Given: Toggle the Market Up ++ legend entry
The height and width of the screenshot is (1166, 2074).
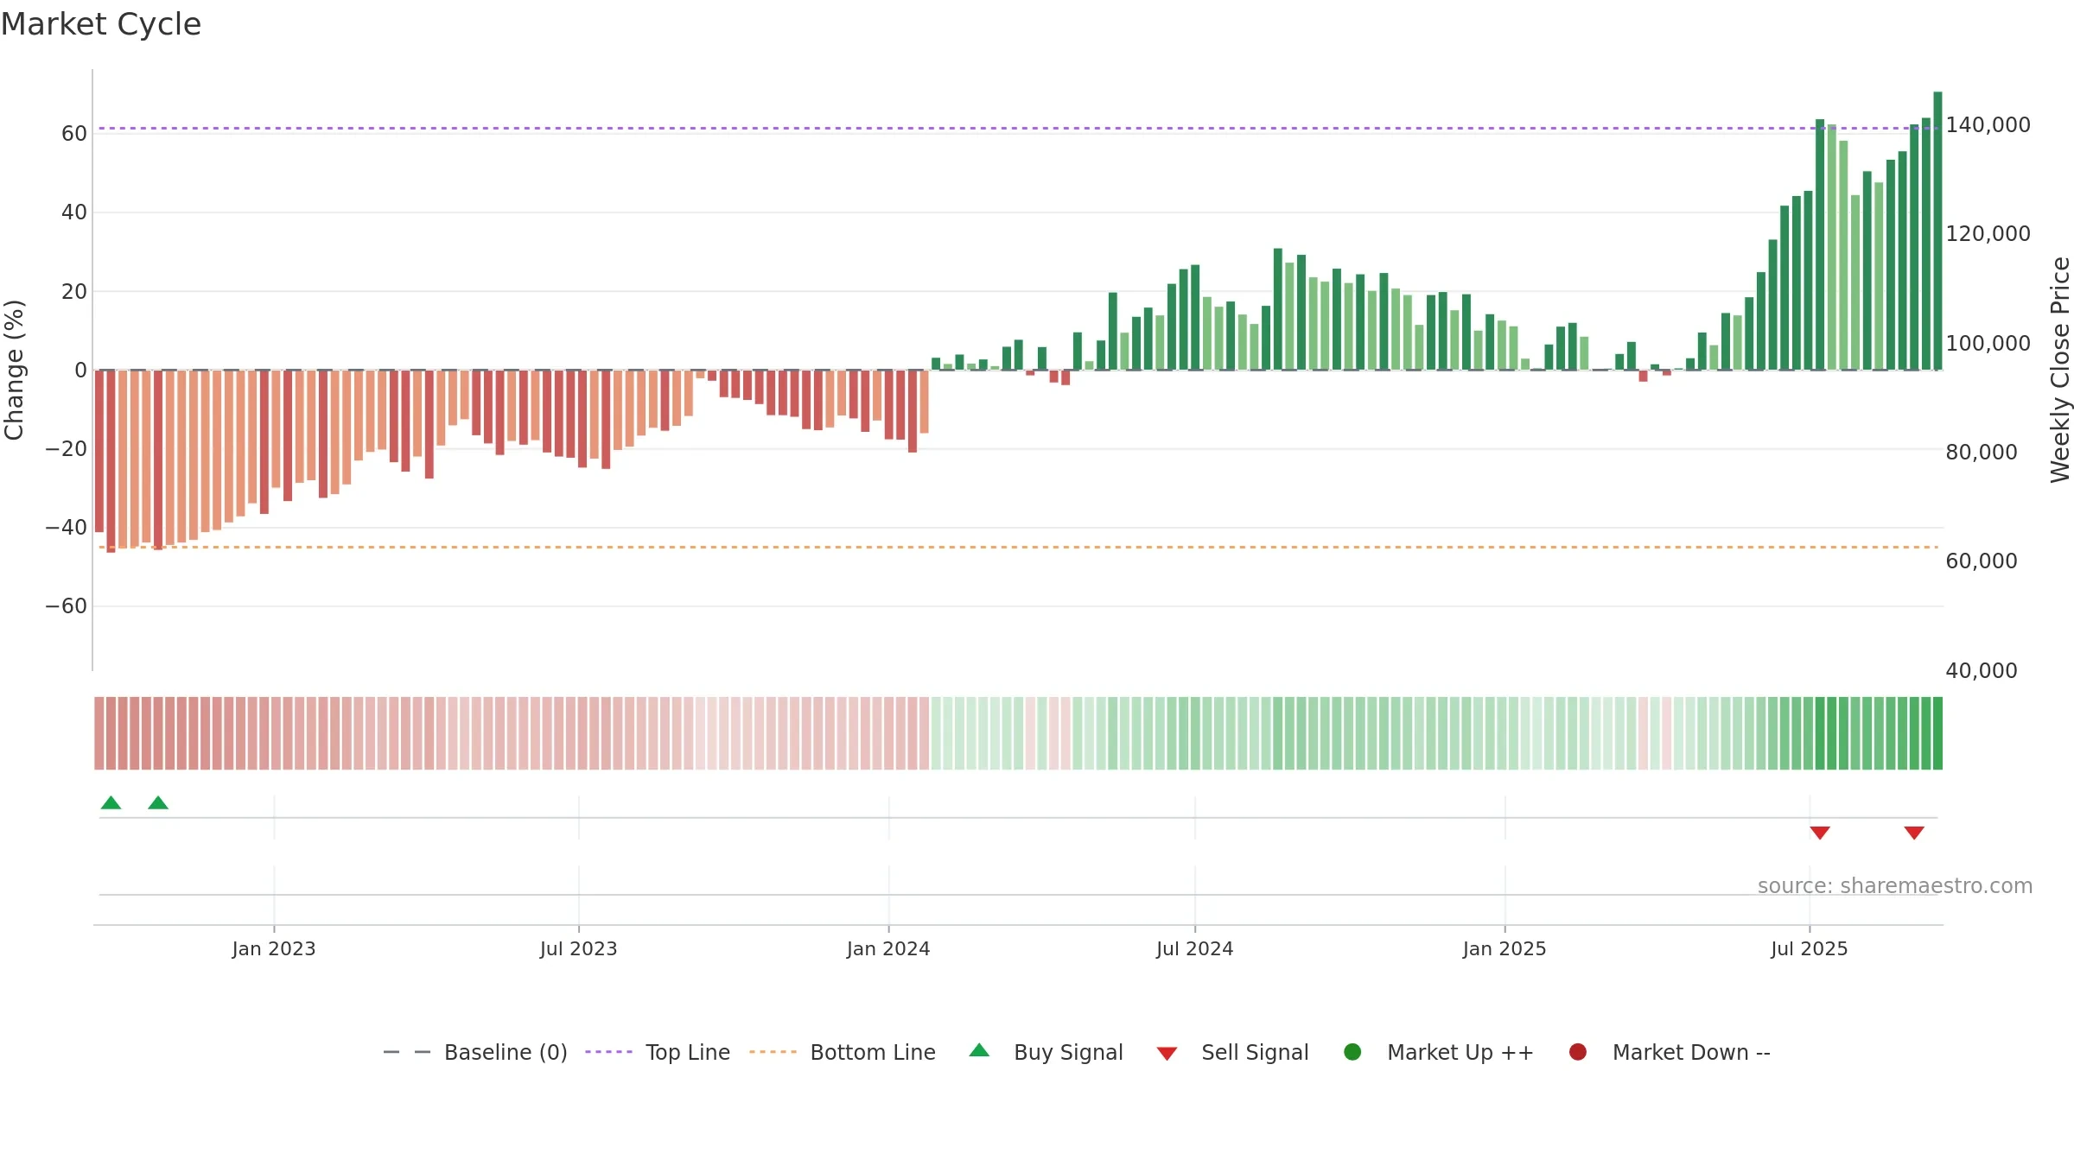Looking at the screenshot, I should [1439, 1052].
